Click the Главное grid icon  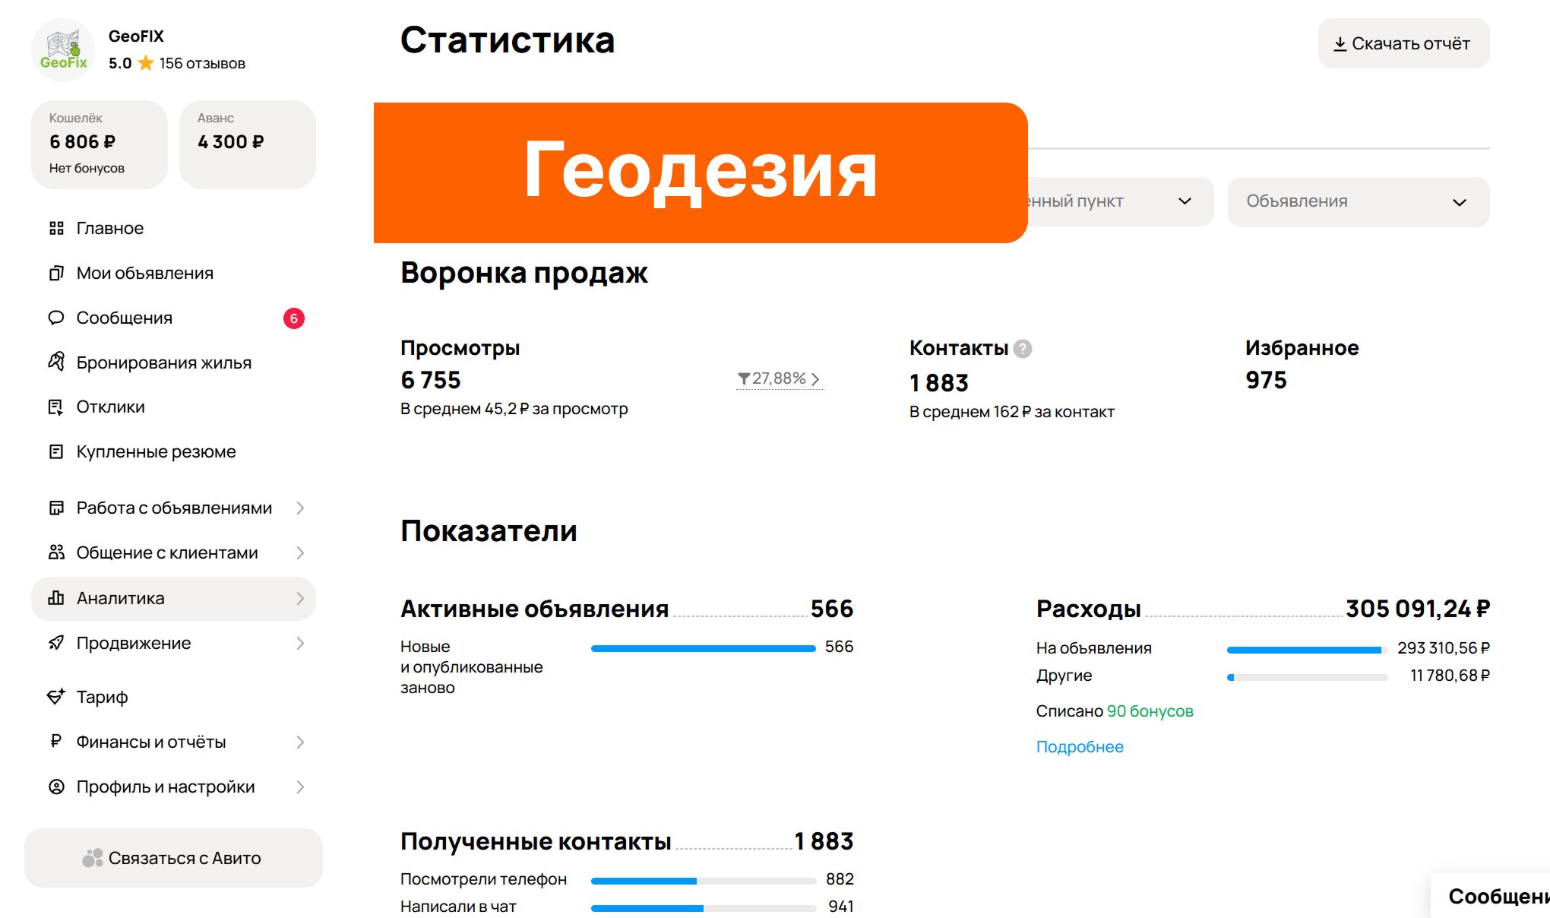pyautogui.click(x=56, y=228)
